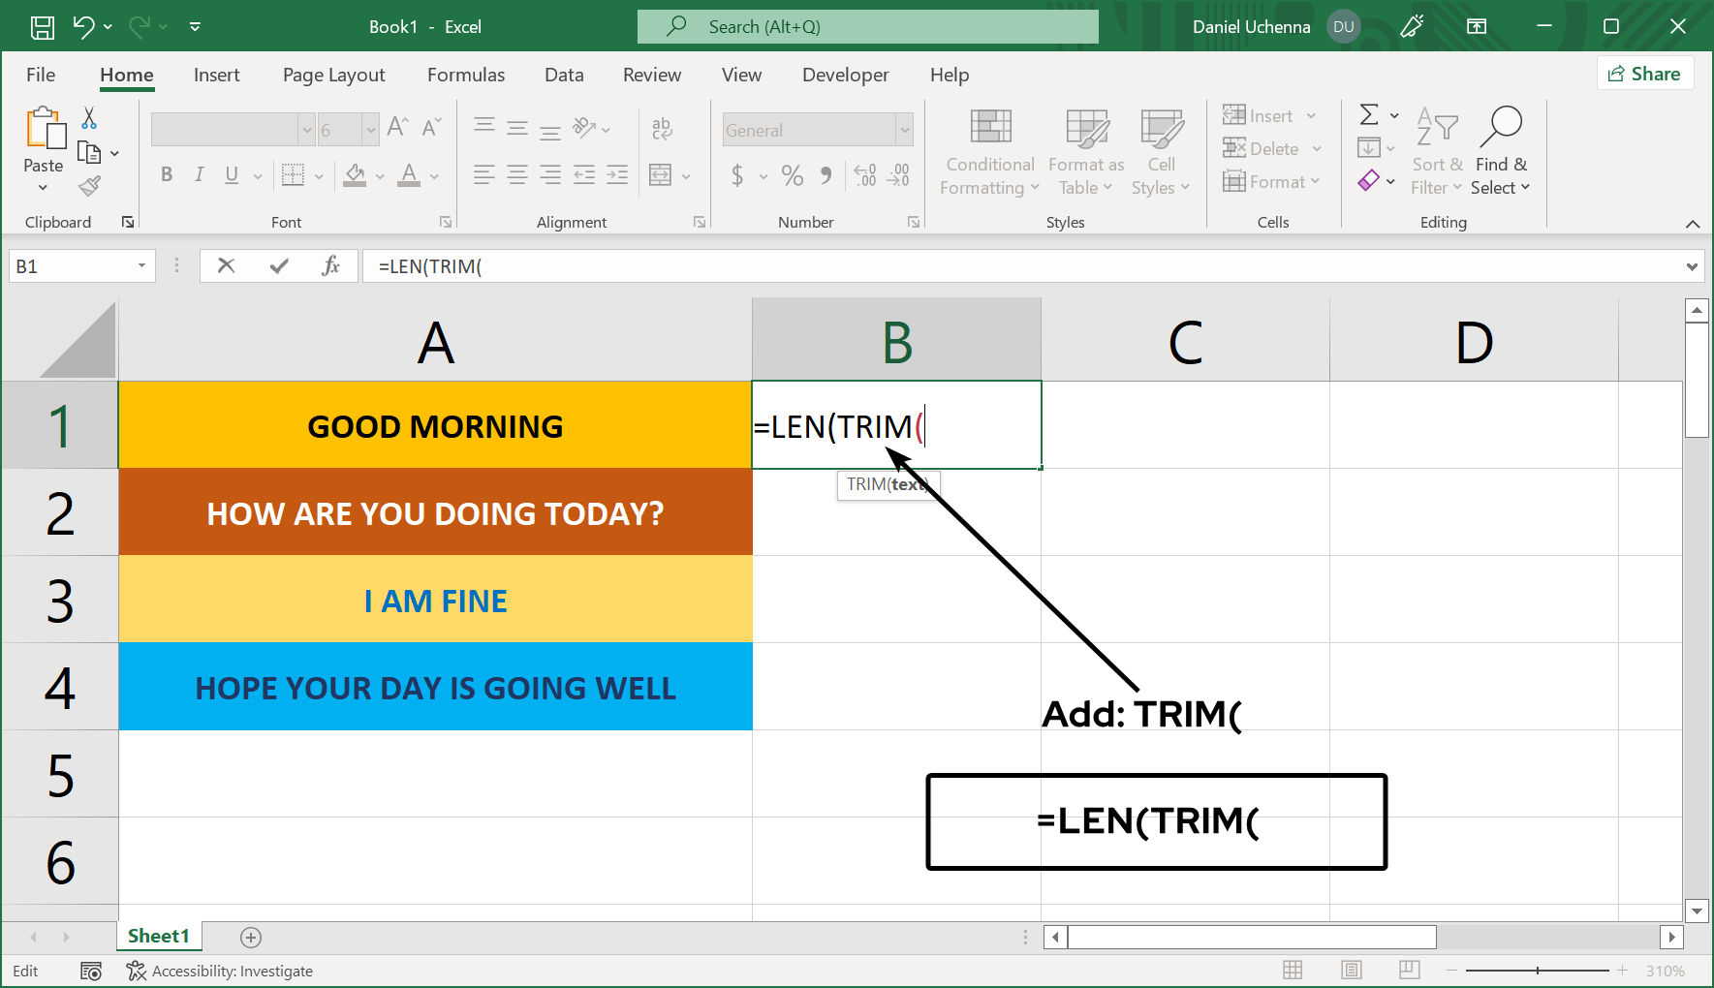
Task: Toggle Bold formatting
Action: tap(167, 174)
